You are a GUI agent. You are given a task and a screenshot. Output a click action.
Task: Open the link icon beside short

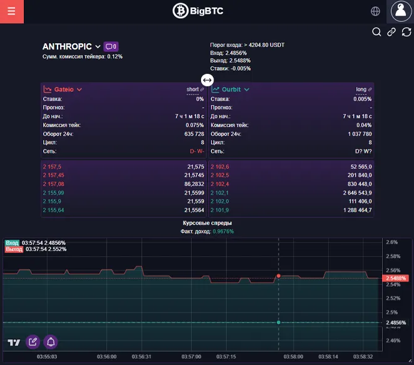click(202, 90)
